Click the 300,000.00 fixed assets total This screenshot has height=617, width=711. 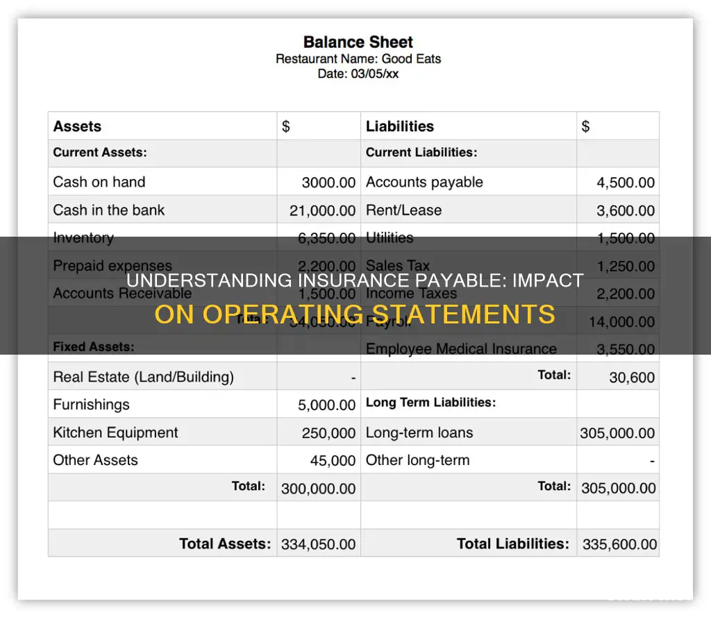pos(318,489)
